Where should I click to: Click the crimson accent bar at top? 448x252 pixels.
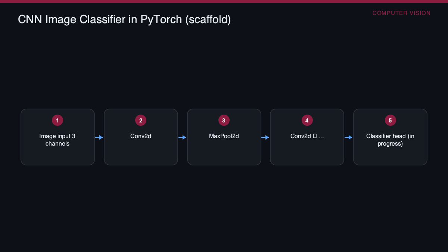pos(224,1)
